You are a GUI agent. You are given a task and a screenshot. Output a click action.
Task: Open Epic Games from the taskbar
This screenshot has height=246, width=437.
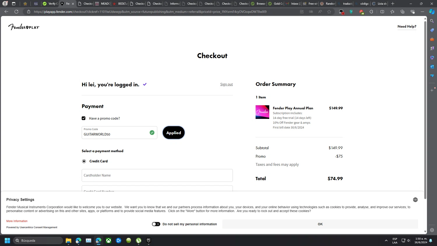[x=149, y=240]
